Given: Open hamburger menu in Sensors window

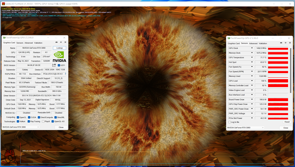Looking at the screenshot, I should [x=290, y=43].
